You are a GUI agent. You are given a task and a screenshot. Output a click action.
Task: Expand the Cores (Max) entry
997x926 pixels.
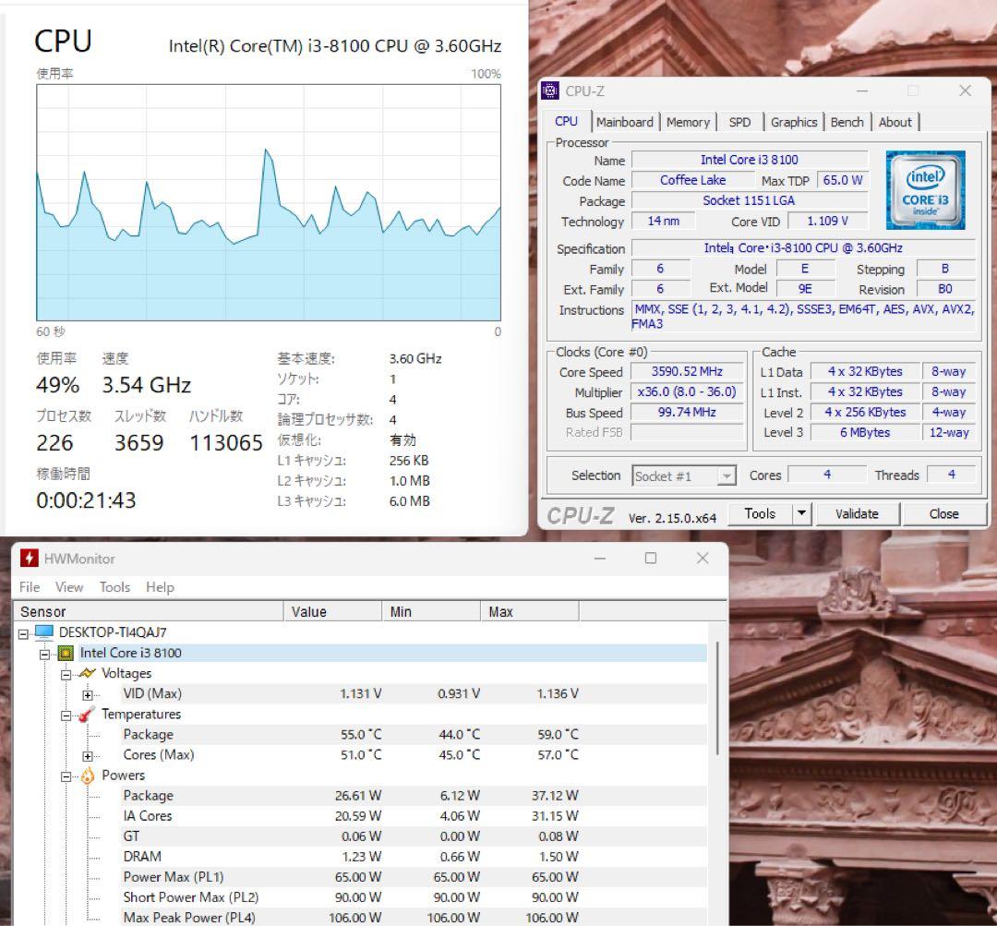click(x=87, y=754)
